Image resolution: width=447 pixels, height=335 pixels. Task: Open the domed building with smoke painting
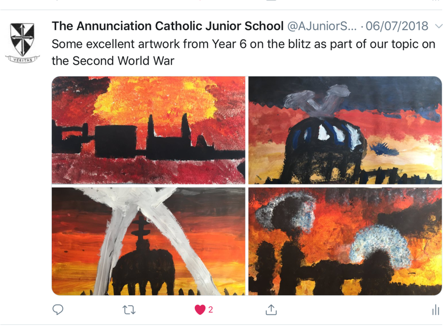(345, 130)
